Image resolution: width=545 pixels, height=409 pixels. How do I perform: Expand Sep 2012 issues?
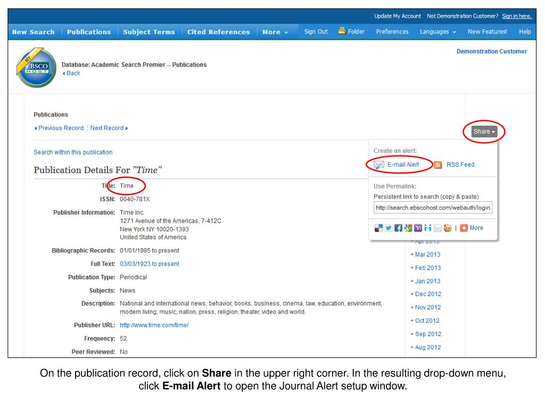coord(426,334)
